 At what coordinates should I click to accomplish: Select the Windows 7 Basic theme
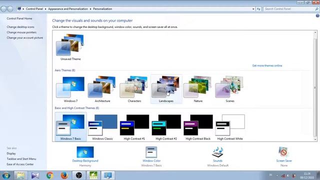pos(70,127)
